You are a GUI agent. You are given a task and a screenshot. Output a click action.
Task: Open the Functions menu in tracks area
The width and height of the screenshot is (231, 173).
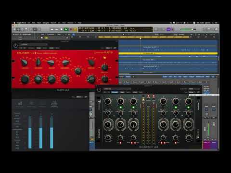coord(51,35)
